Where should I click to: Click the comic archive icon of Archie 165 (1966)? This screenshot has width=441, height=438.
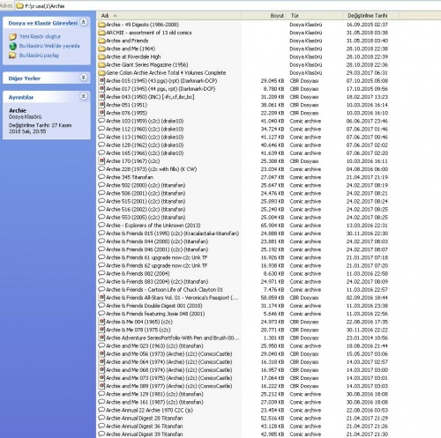101,153
